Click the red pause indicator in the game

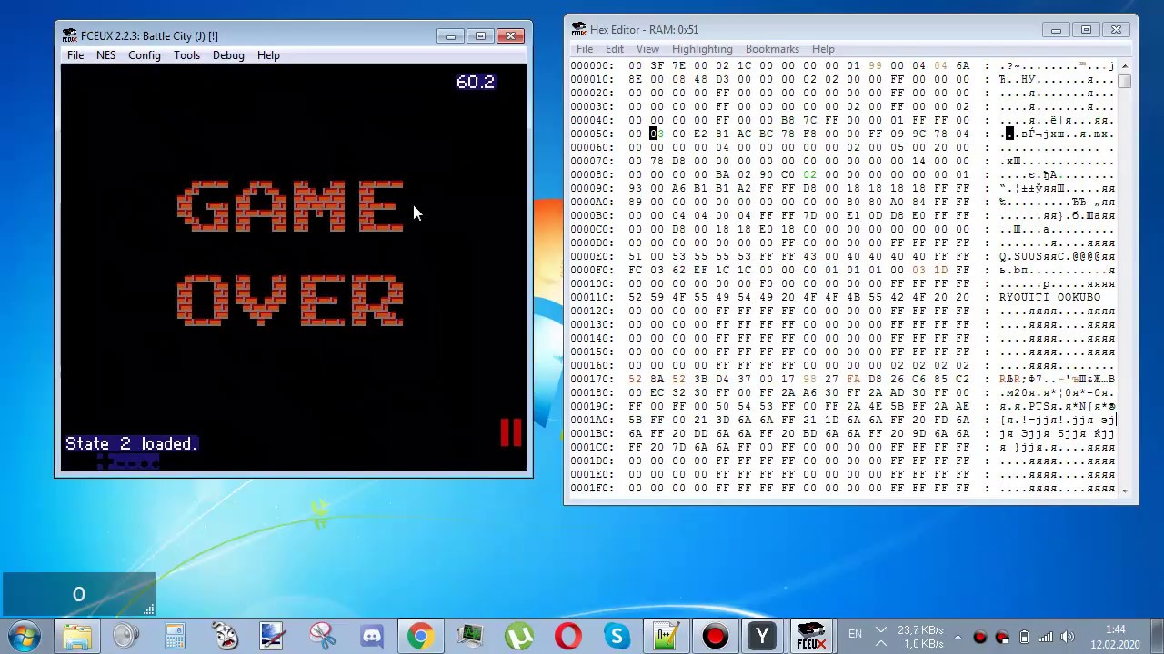510,432
